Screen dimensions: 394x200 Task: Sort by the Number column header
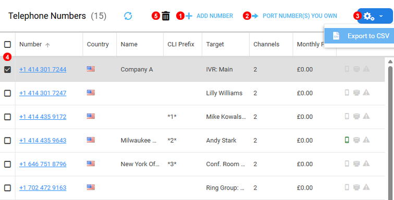(x=30, y=44)
